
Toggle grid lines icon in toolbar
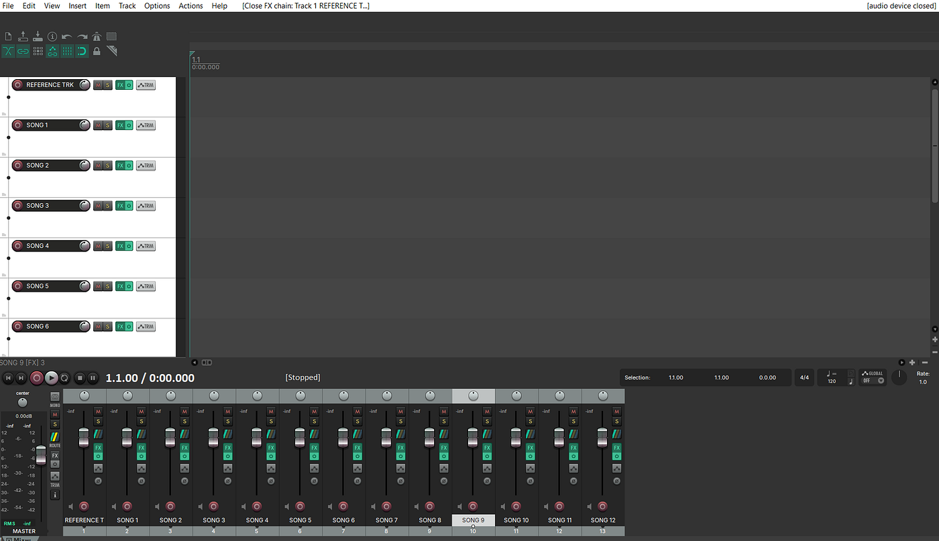67,51
